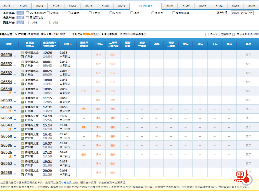Enable the 智能动车组 filter checkbox
259x192 pixels.
[174, 13]
